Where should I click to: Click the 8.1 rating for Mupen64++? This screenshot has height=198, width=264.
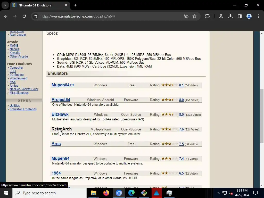181,85
